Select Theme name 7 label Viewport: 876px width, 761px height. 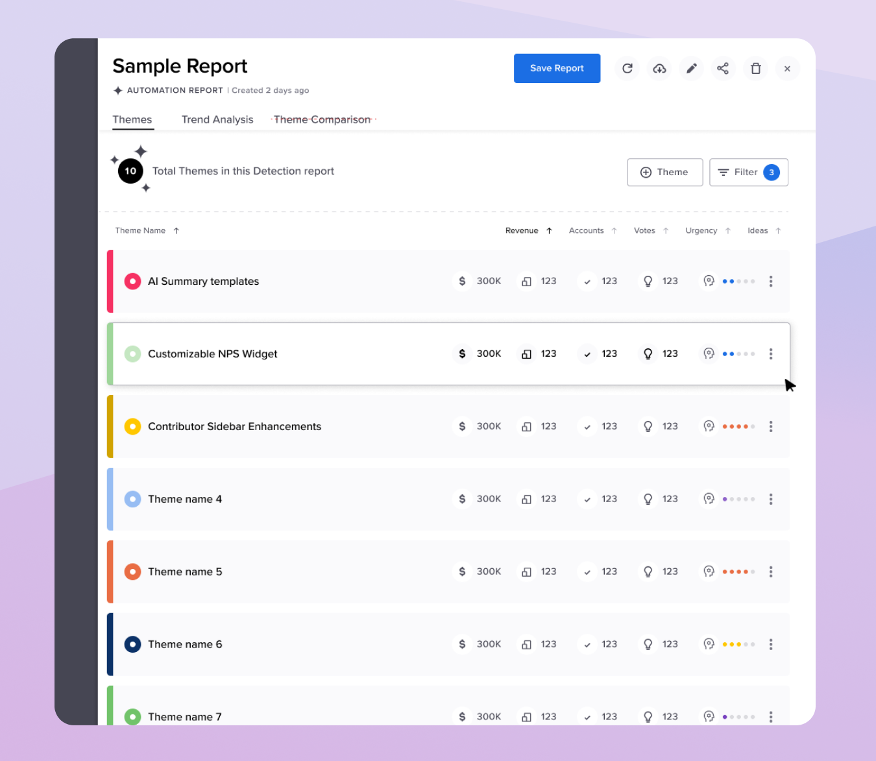point(185,717)
